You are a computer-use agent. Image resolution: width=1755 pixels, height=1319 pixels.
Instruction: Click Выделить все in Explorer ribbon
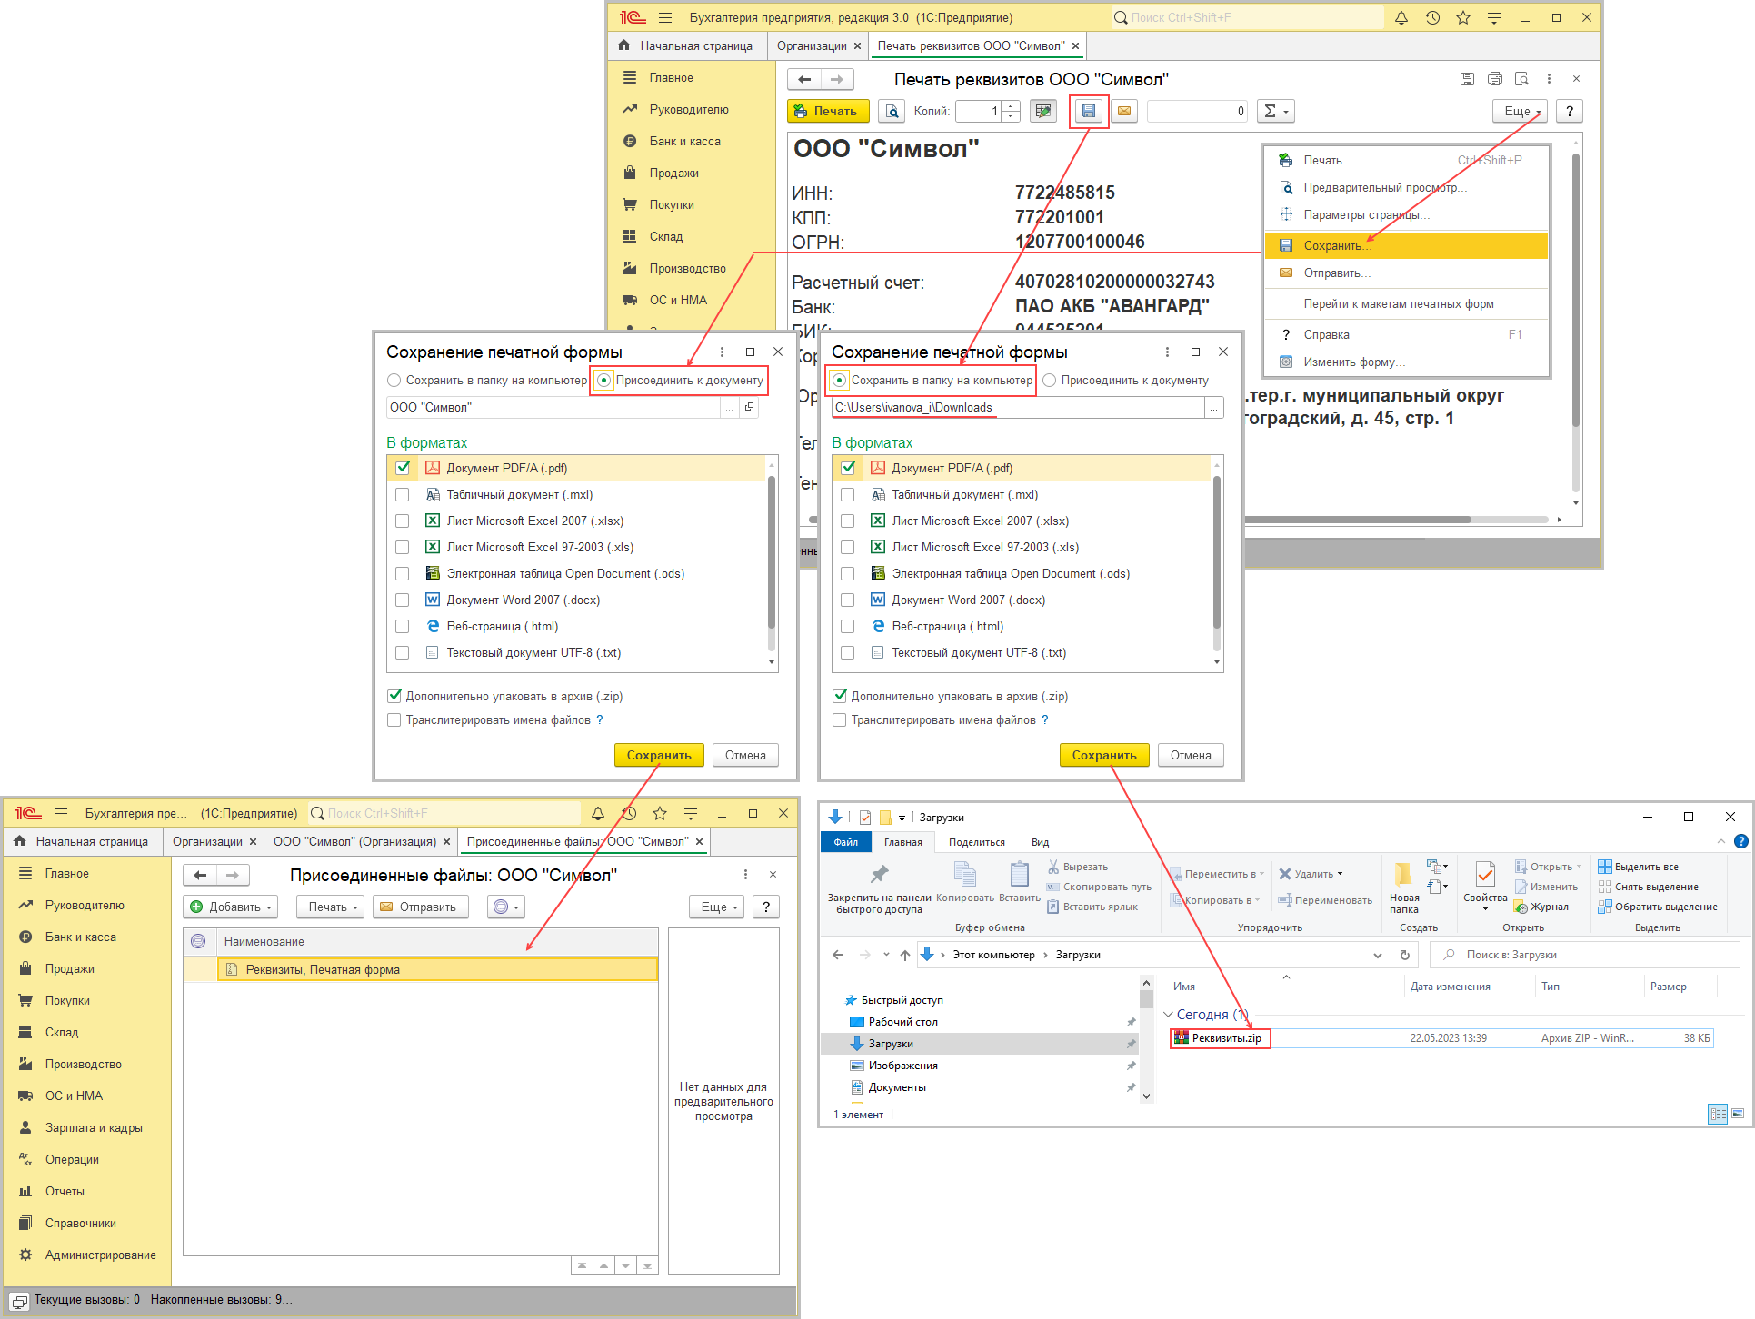[x=1639, y=867]
